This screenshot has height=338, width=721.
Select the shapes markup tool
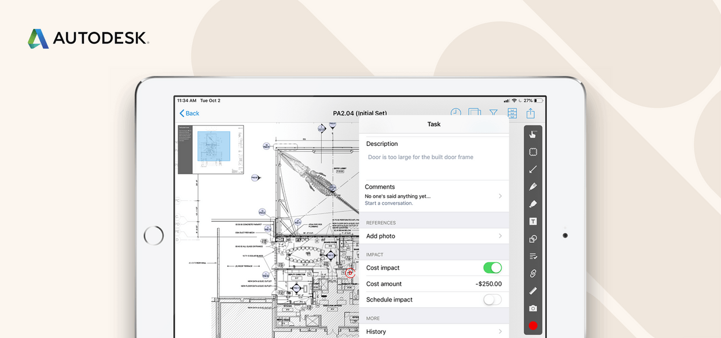[532, 238]
